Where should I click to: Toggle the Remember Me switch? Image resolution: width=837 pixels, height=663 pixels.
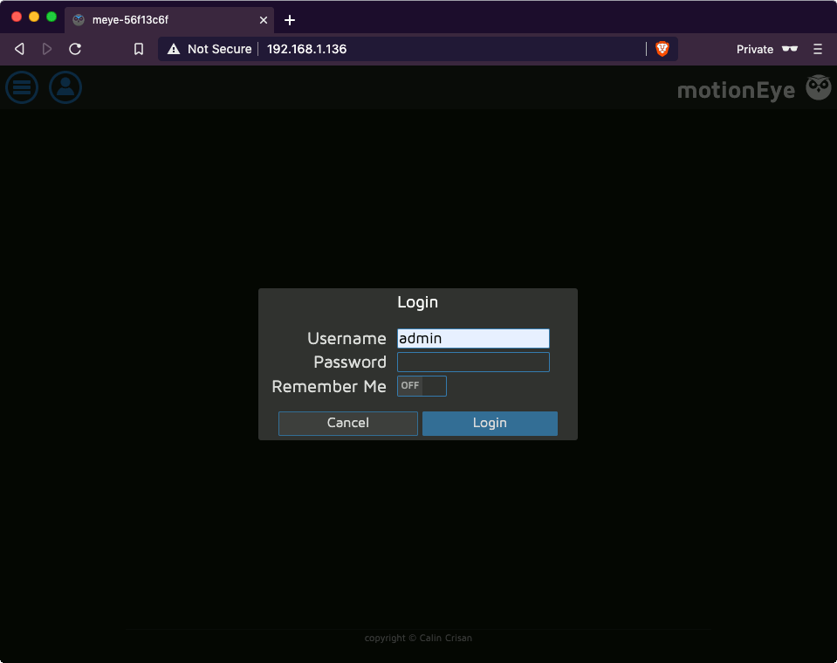[422, 386]
